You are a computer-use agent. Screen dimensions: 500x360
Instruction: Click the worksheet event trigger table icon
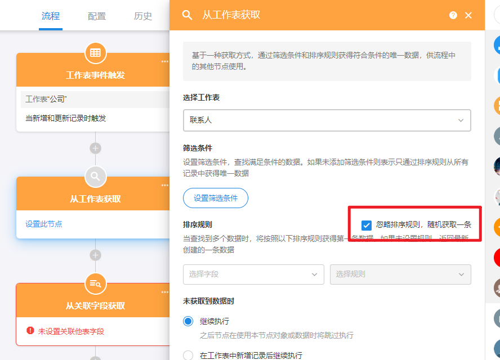pos(95,53)
